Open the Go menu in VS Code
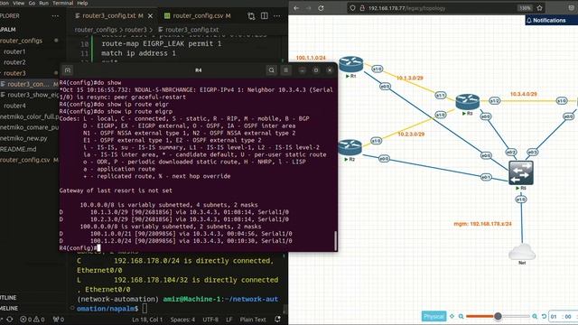The width and height of the screenshot is (578, 325). pyautogui.click(x=33, y=3)
